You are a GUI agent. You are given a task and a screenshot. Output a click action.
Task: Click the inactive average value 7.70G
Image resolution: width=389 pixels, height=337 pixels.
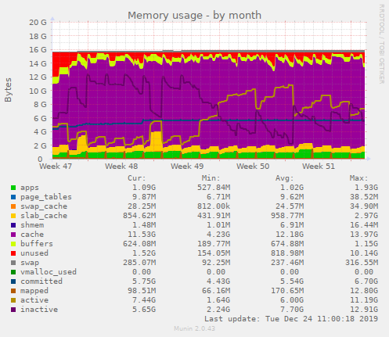tap(292, 310)
